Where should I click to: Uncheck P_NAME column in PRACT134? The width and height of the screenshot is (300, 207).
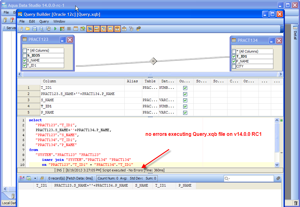click(234, 62)
